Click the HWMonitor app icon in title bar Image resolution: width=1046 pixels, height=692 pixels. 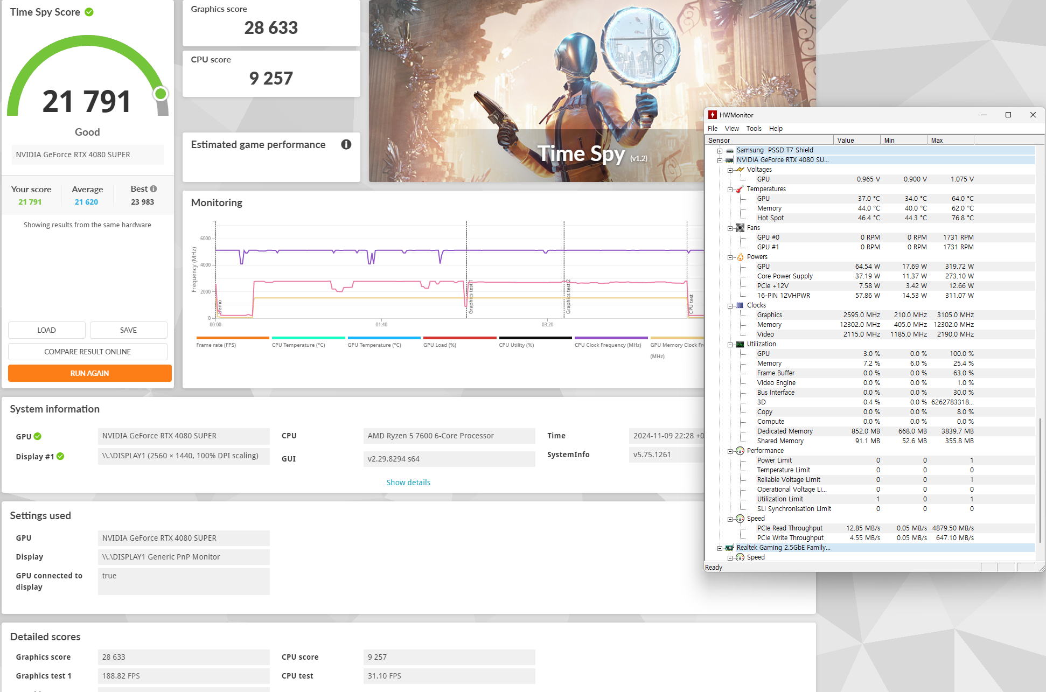pyautogui.click(x=713, y=115)
